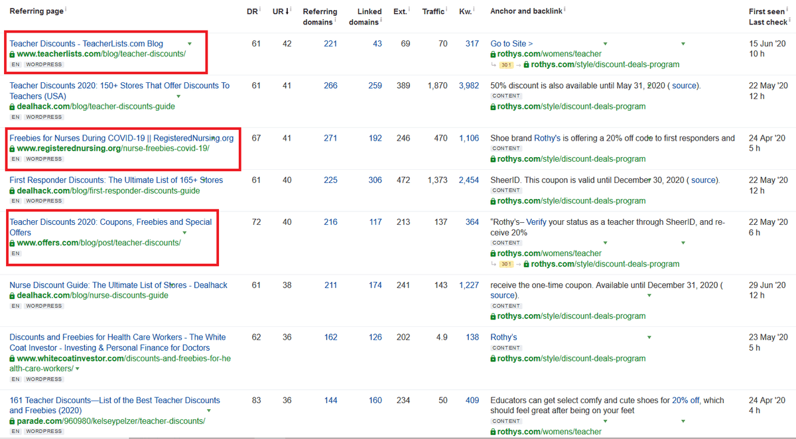
Task: Expand caret after Coupons, Freebies and Special Offers title
Action: 184,233
